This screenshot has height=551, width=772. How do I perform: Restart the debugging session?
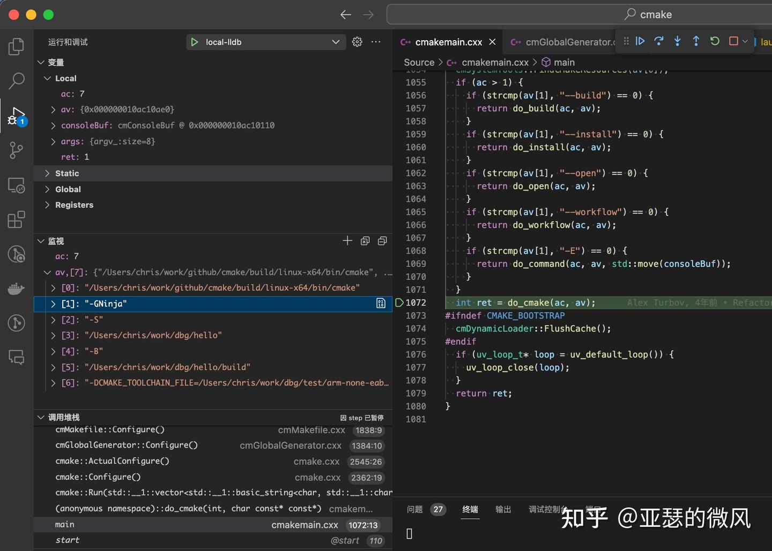coord(715,41)
